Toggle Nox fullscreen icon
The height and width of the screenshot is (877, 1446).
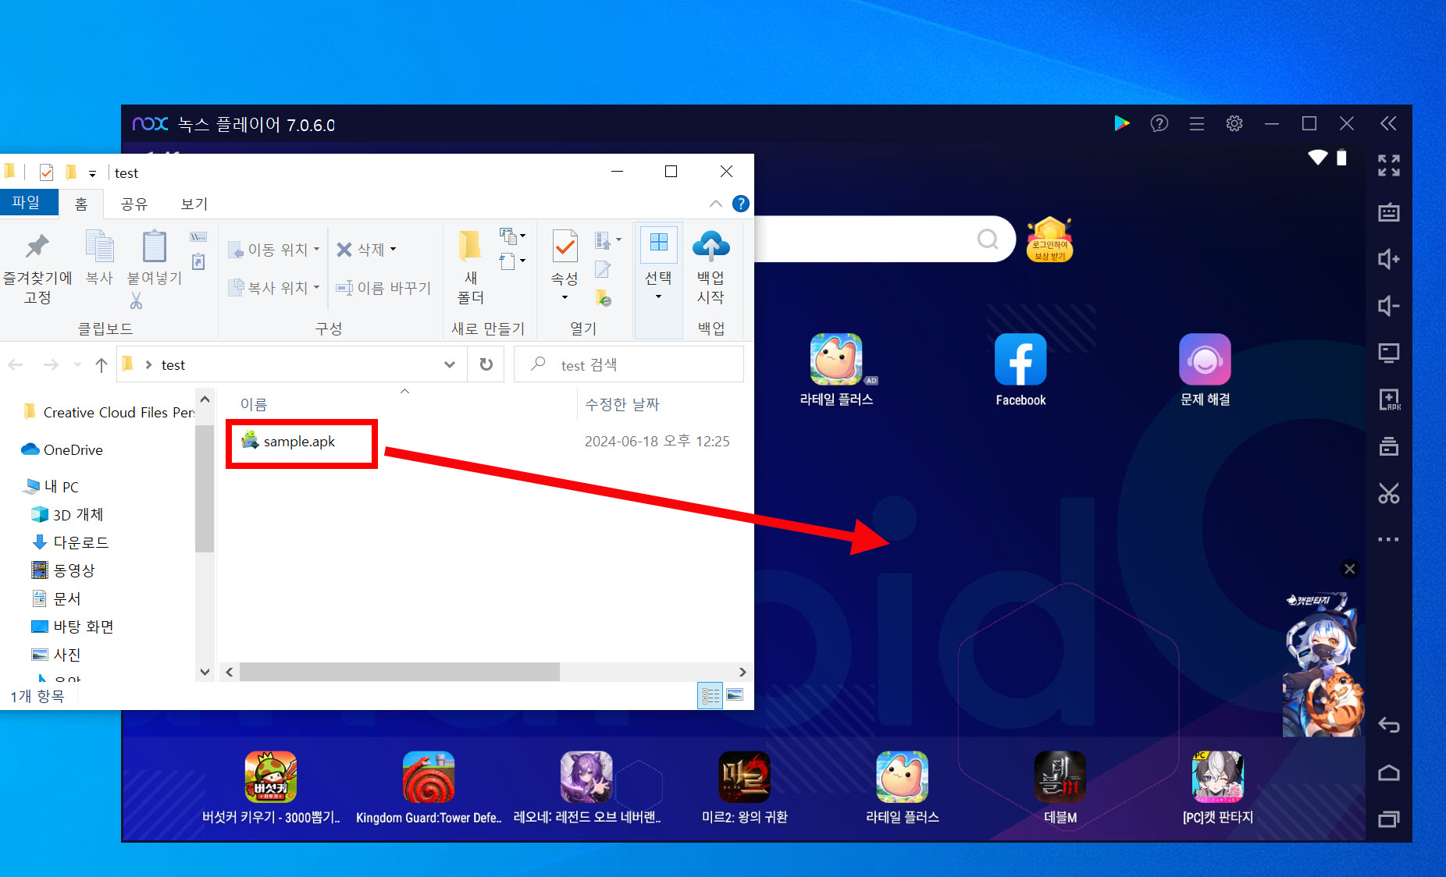click(x=1388, y=165)
